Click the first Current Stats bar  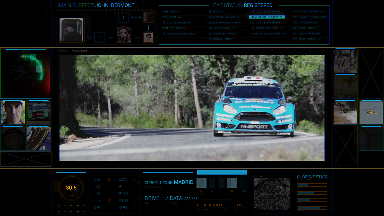(312, 185)
